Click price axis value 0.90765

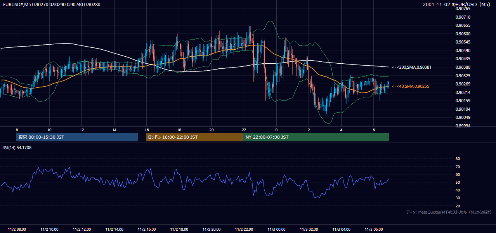pyautogui.click(x=463, y=9)
